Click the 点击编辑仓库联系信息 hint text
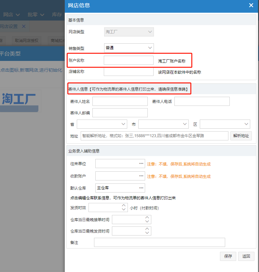 point(123,198)
